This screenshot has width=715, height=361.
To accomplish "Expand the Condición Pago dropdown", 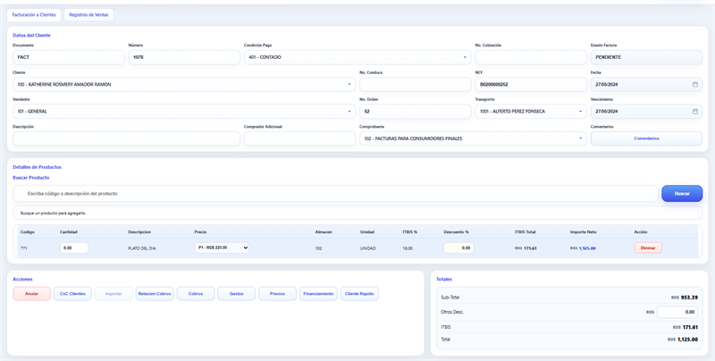I will pos(466,57).
